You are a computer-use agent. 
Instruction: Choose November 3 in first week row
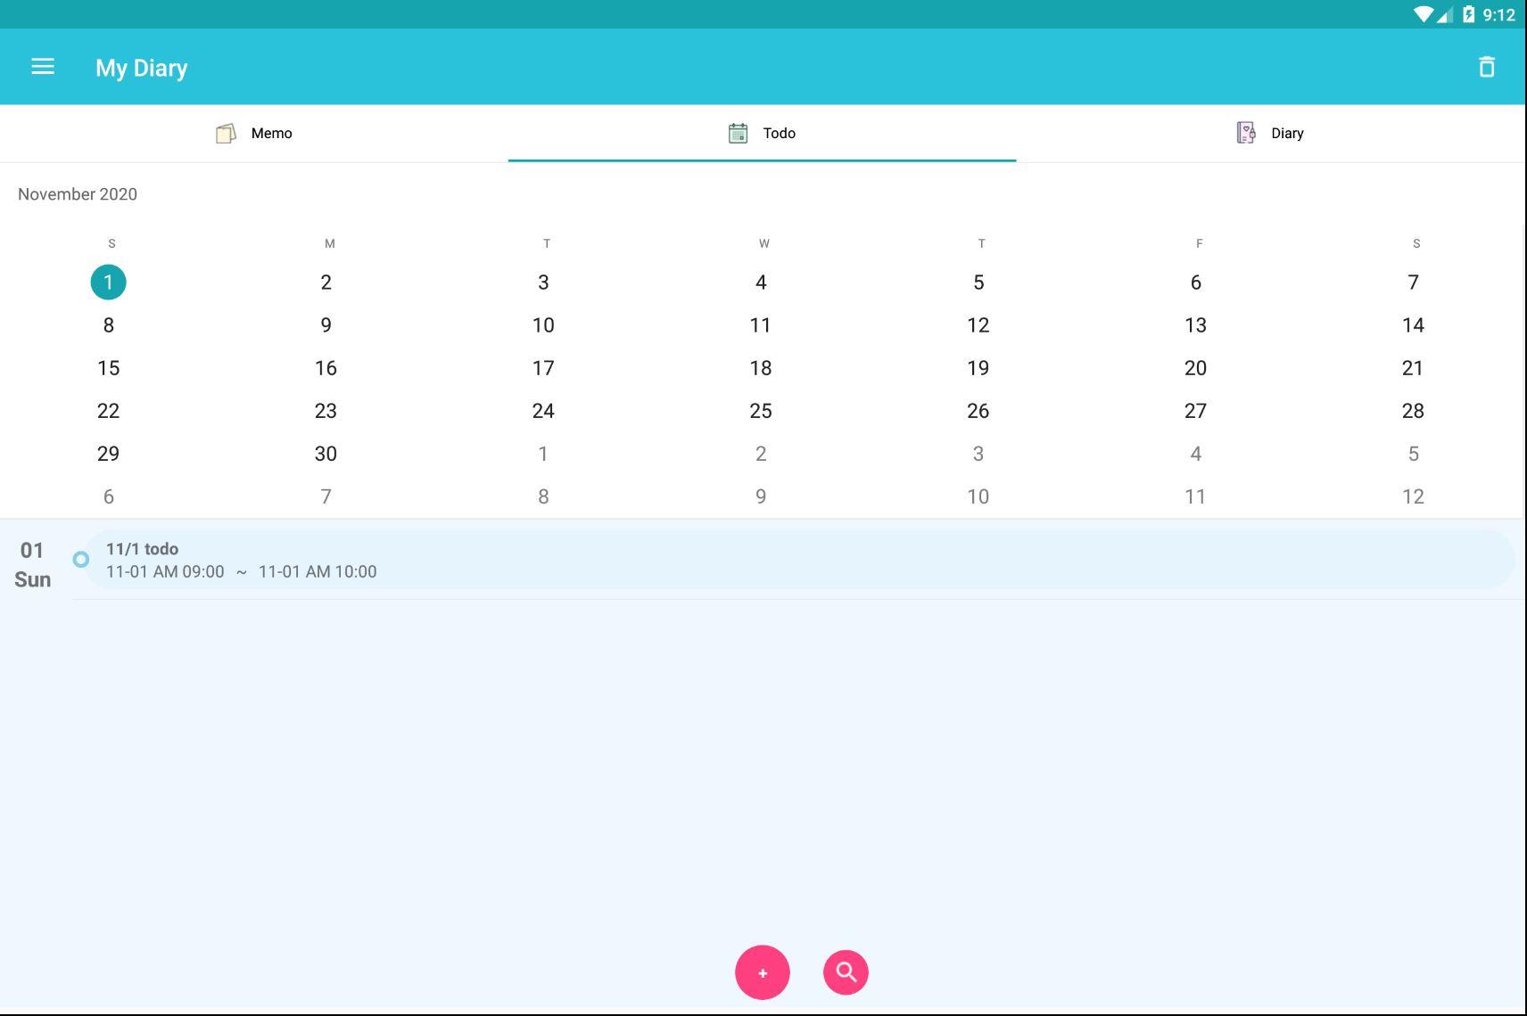(543, 283)
